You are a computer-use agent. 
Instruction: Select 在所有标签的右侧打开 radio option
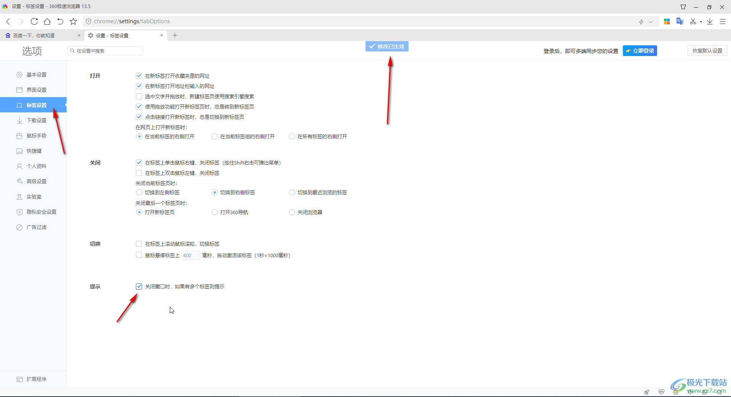tap(292, 136)
